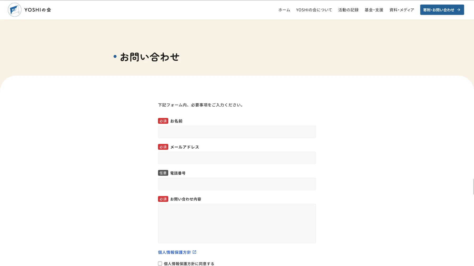Focus the お名前 input field
The image size is (474, 266).
237,132
